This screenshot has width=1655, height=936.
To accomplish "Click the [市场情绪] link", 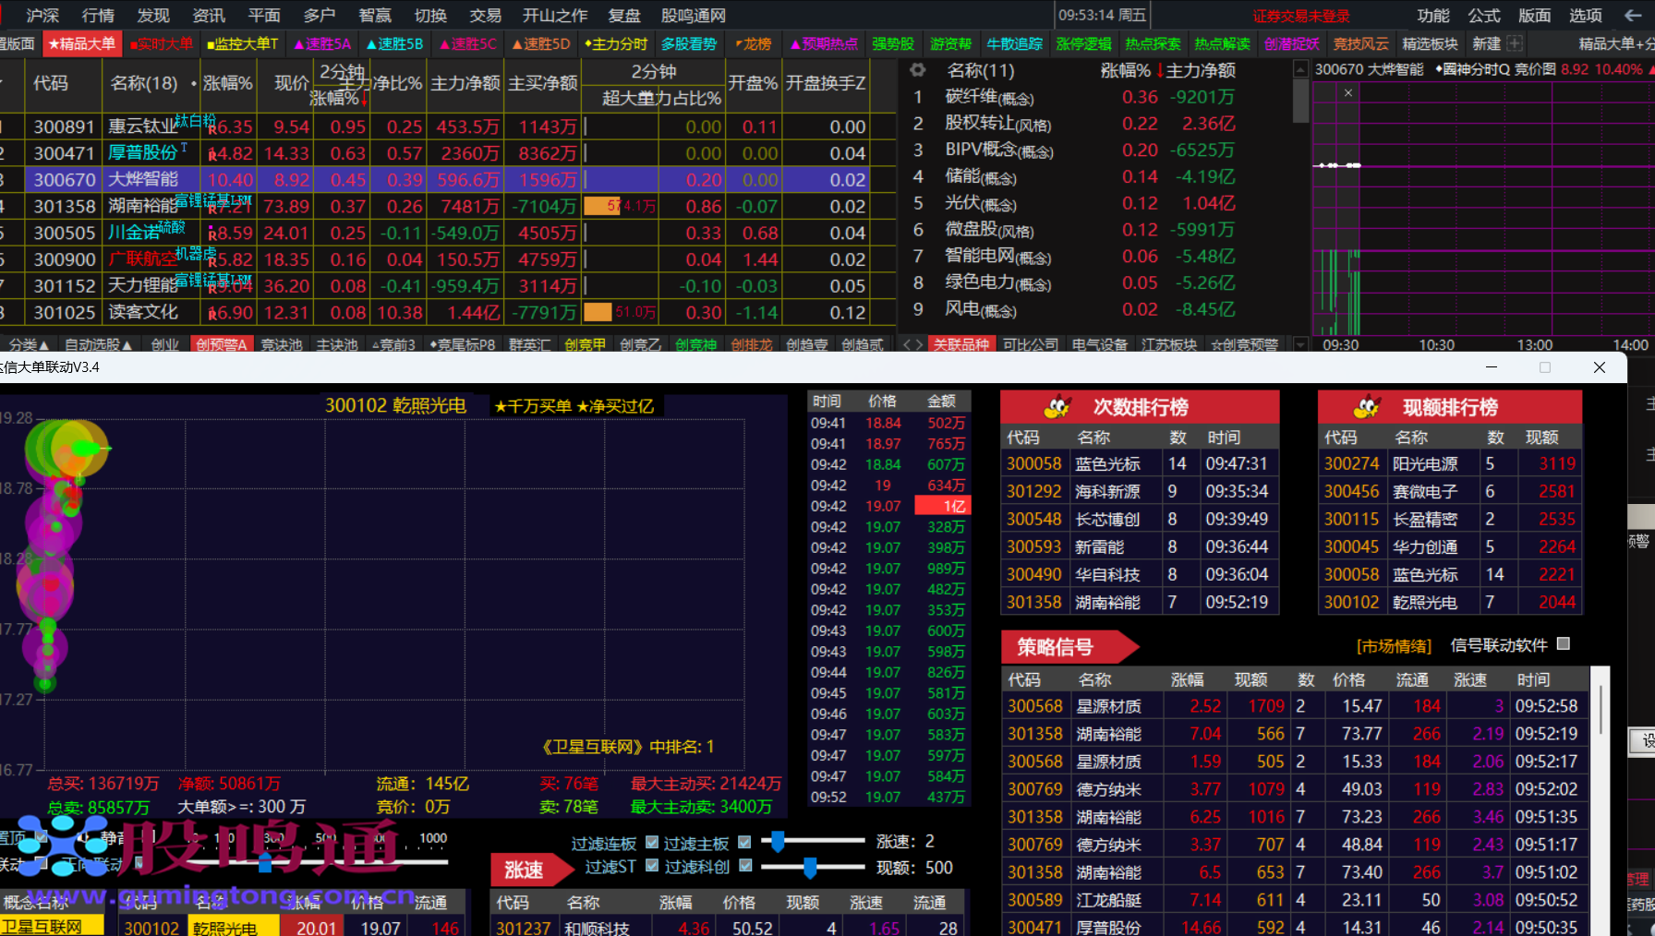I will [x=1394, y=646].
